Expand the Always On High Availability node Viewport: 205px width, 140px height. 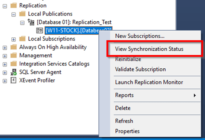pyautogui.click(x=5, y=48)
